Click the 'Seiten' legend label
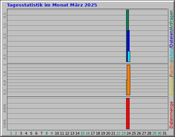This screenshot has width=175, height=137. (x=171, y=55)
